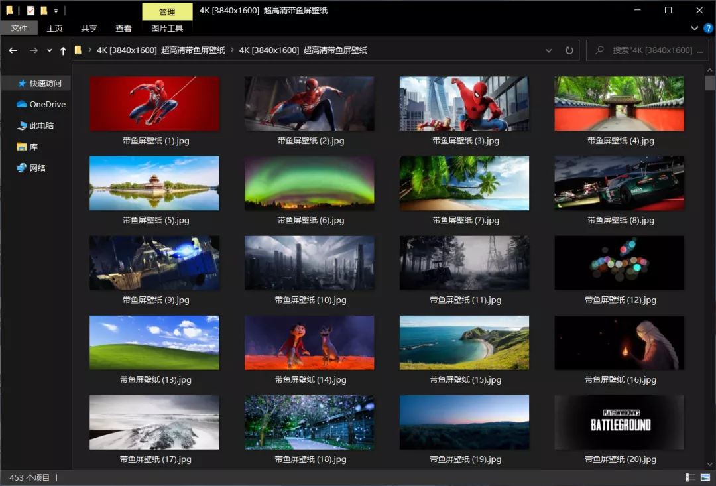Open the 查看 ribbon tab
This screenshot has height=486, width=716.
coord(123,29)
